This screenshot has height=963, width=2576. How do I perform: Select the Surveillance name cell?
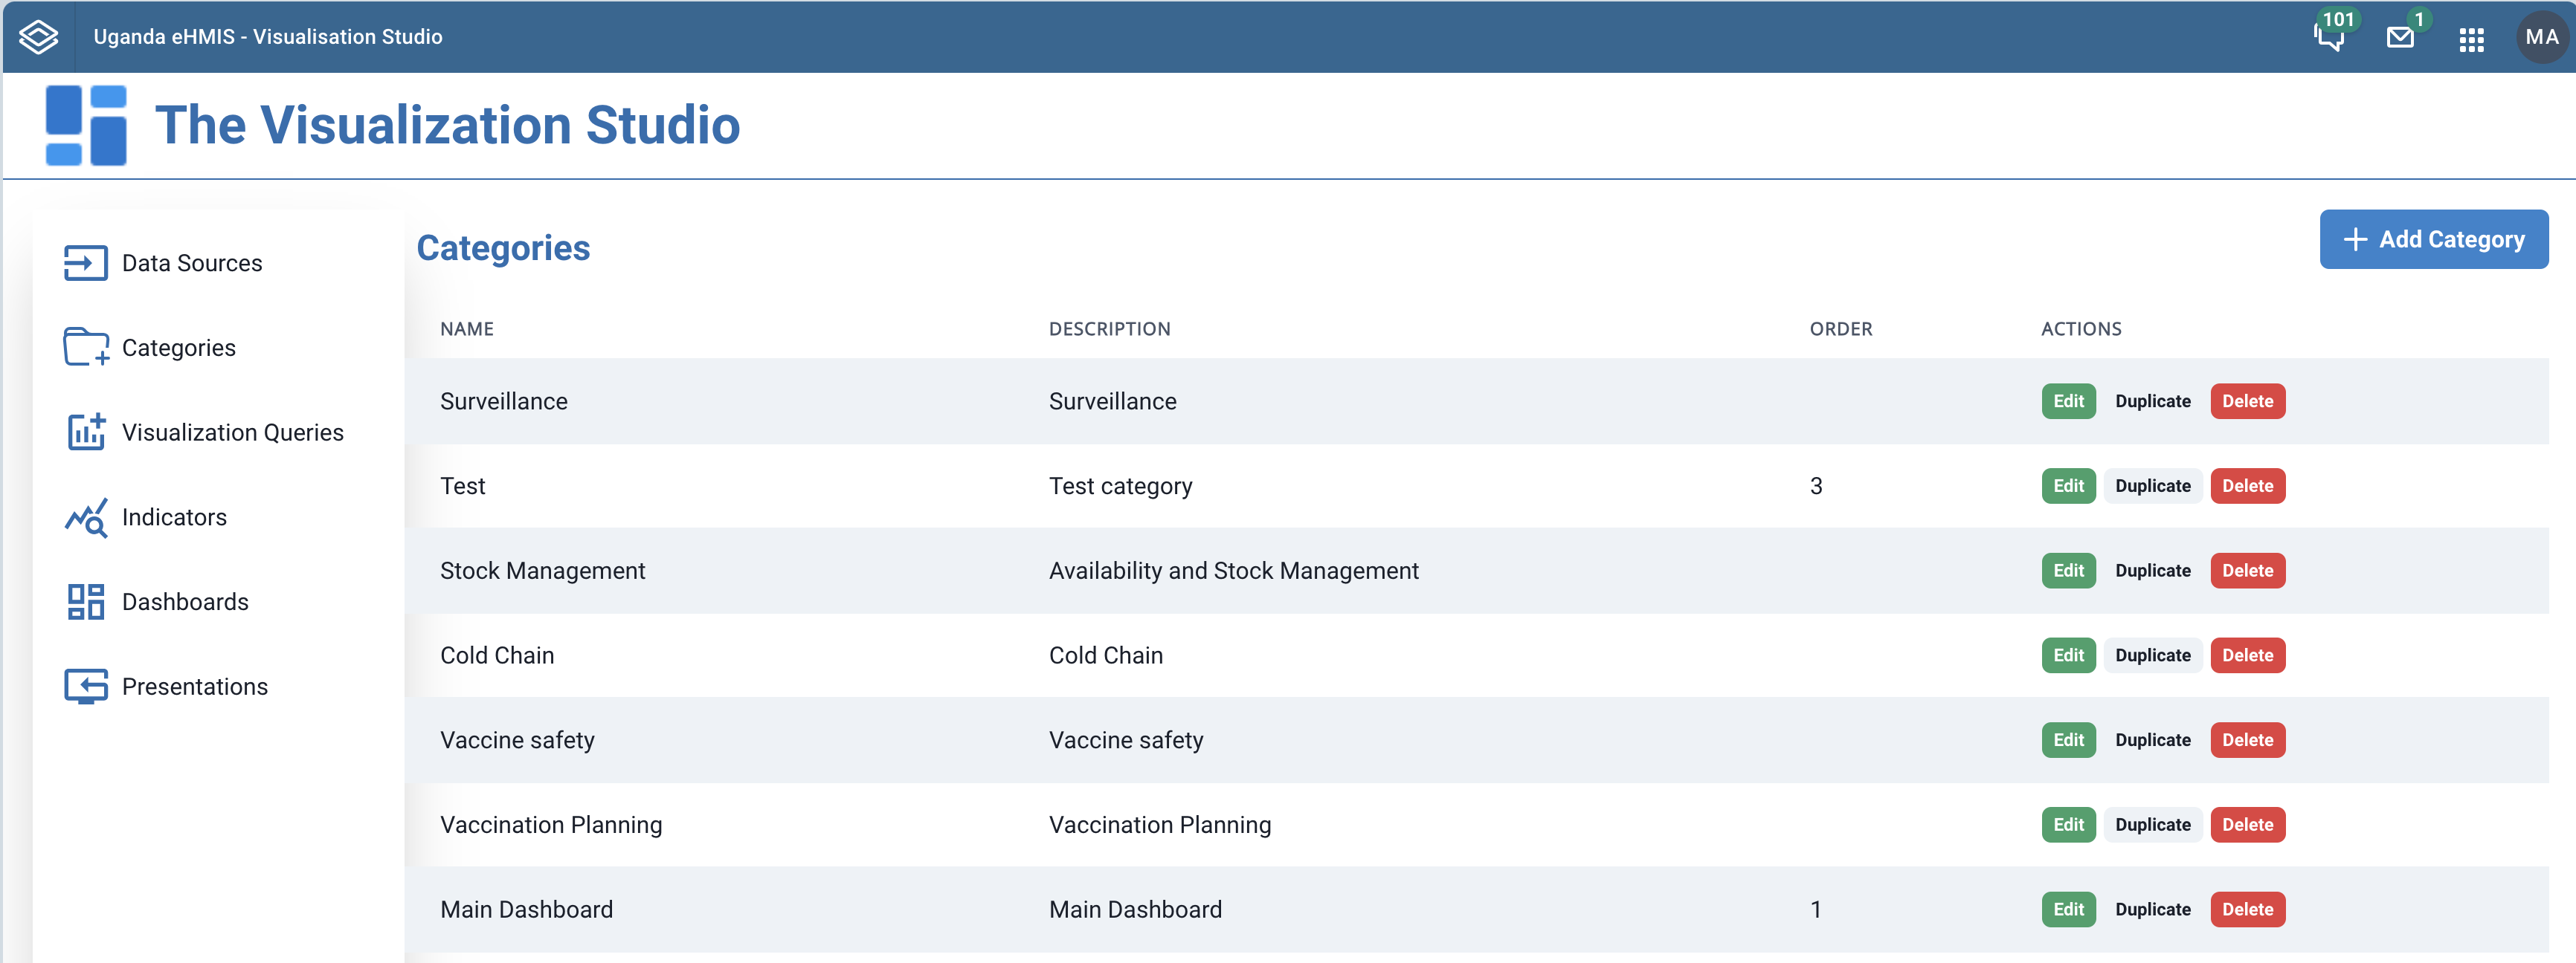click(x=503, y=401)
